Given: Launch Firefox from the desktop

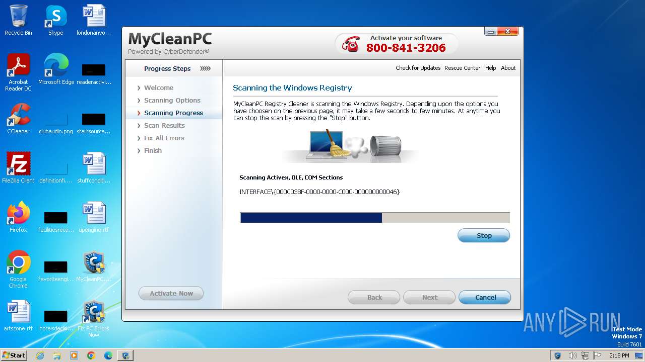Looking at the screenshot, I should tap(18, 217).
